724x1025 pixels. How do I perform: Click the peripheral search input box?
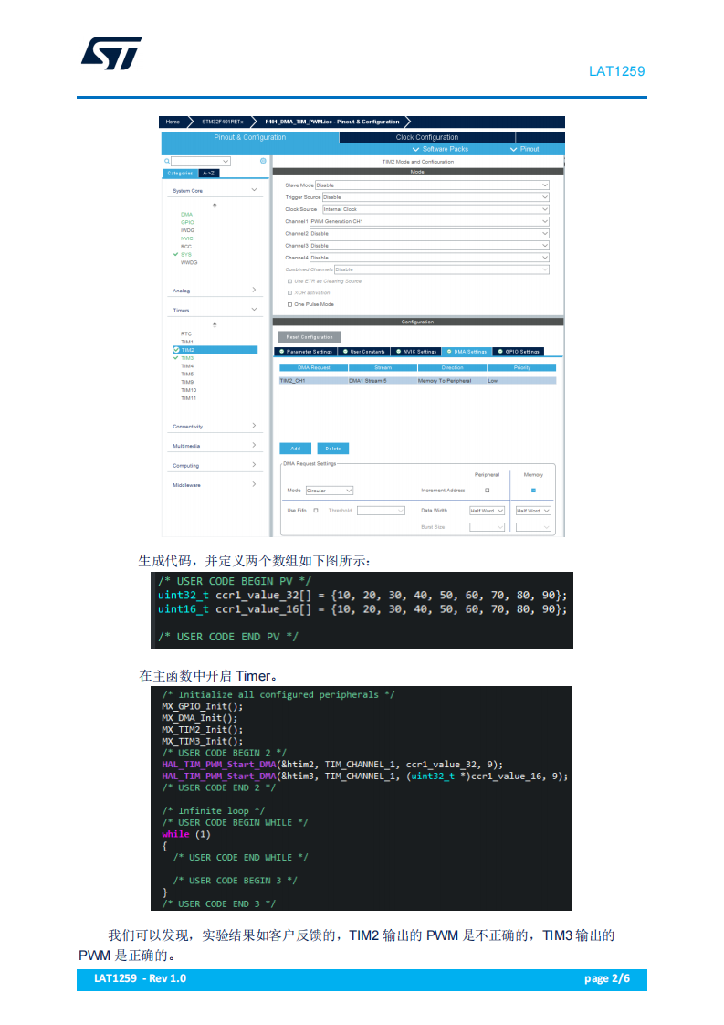tap(201, 161)
